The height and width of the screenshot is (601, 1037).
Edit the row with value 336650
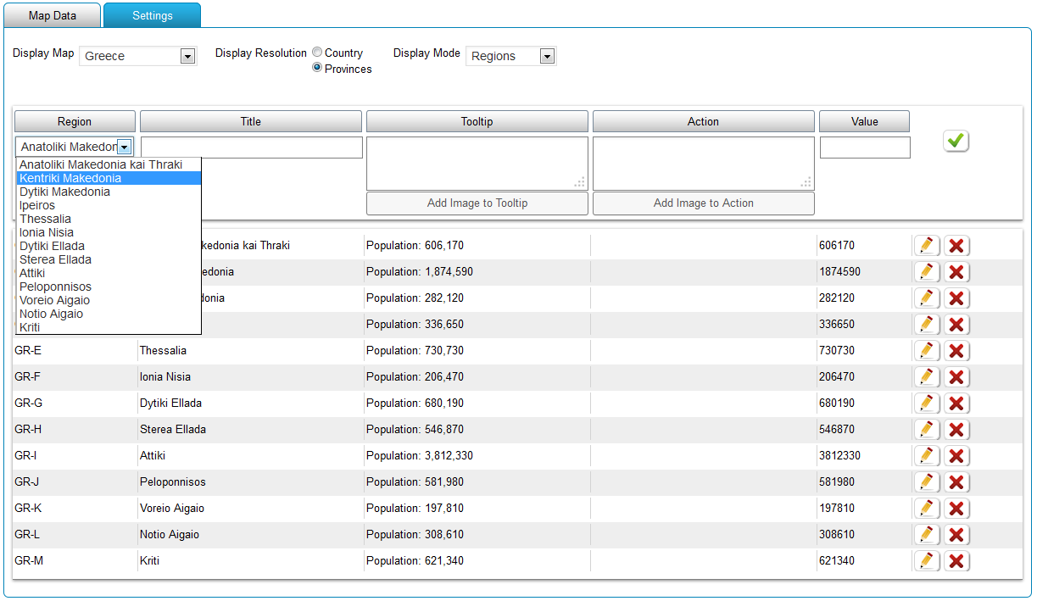click(x=926, y=325)
